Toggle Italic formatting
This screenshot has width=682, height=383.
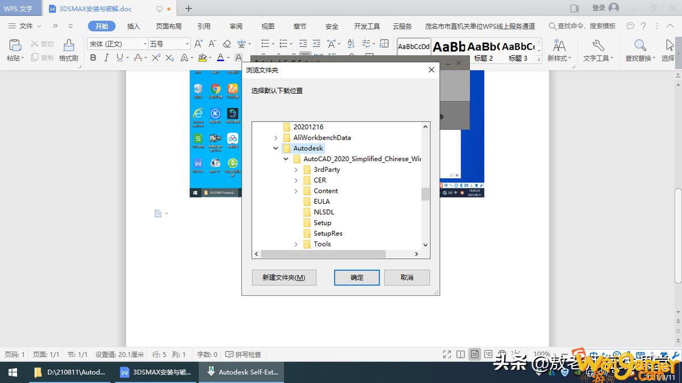(106, 58)
